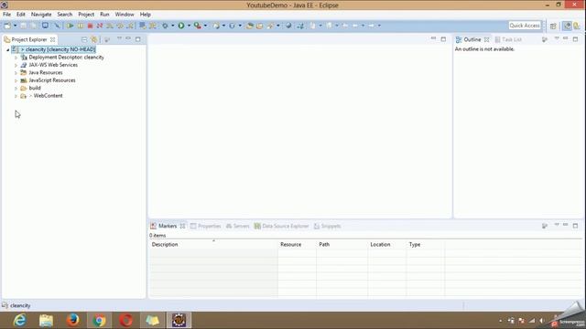Expand the JavaScript Resources node
Viewport: 586px width, 329px height.
(x=16, y=80)
